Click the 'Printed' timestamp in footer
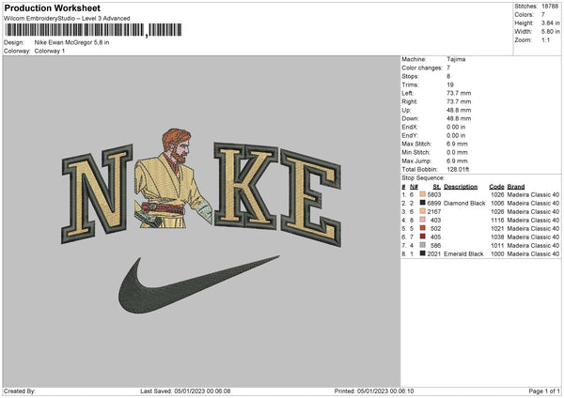The image size is (564, 398). tap(374, 391)
